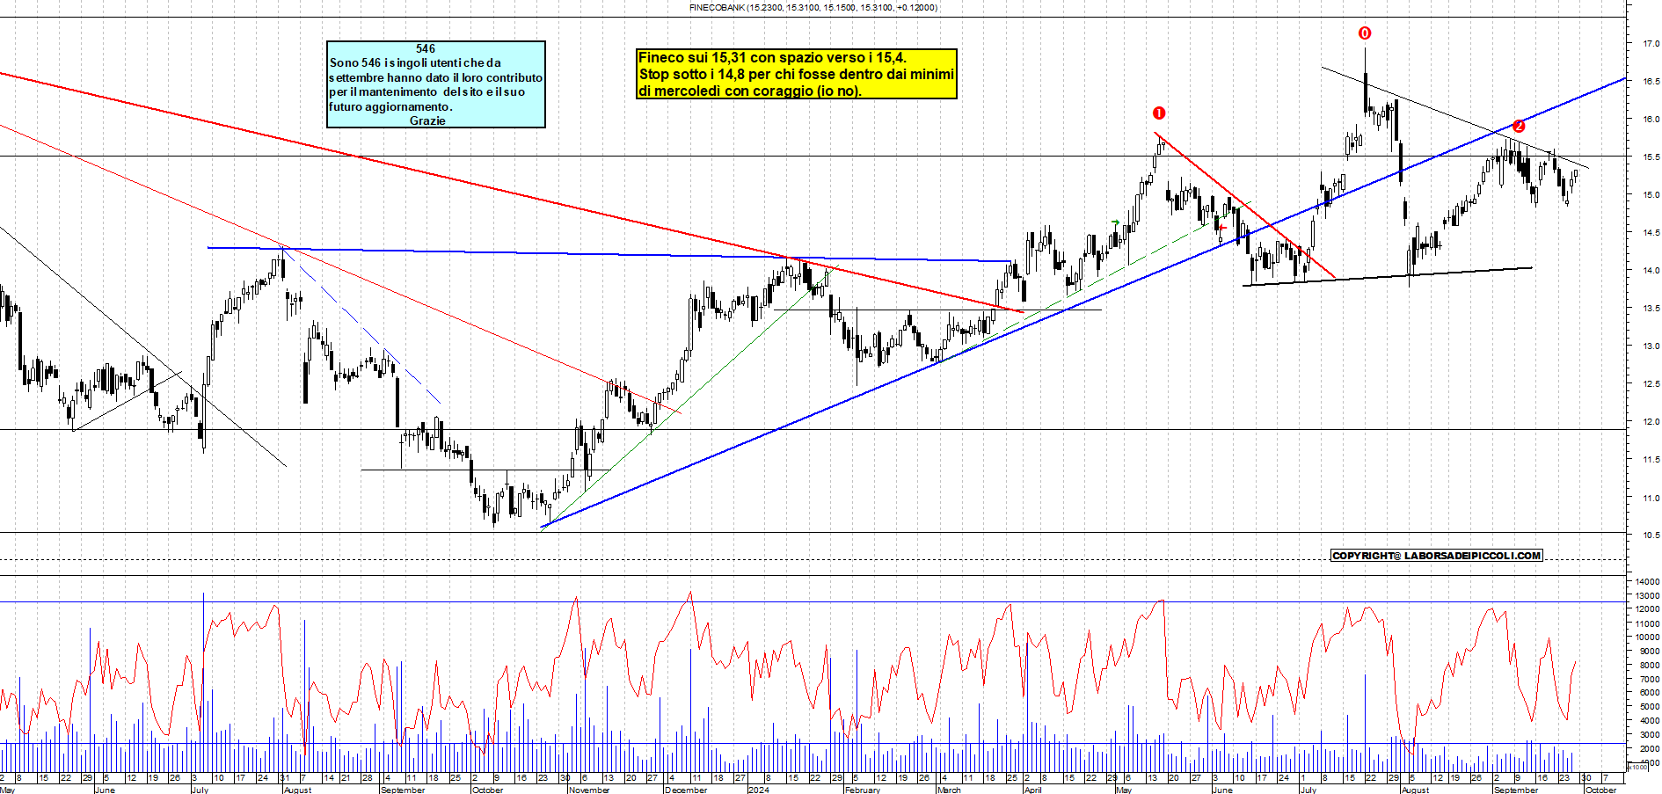Click the 11.5 price axis label
This screenshot has height=794, width=1662.
pos(1651,459)
